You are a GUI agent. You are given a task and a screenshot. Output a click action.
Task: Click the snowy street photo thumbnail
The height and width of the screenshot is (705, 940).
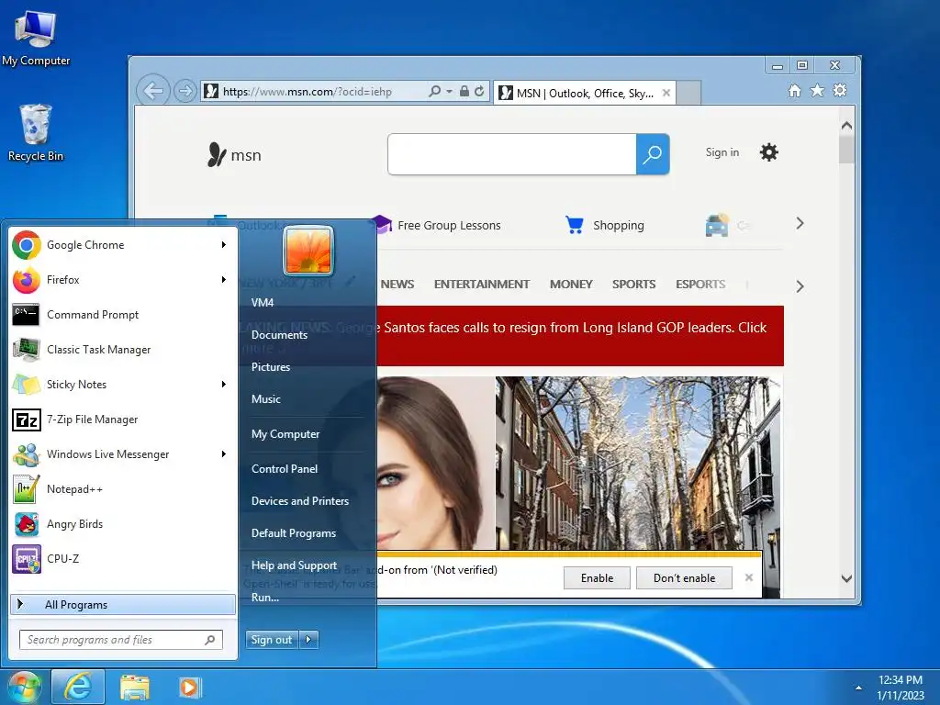tap(638, 463)
